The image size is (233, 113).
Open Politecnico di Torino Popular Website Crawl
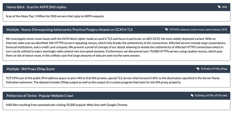coord(40,96)
